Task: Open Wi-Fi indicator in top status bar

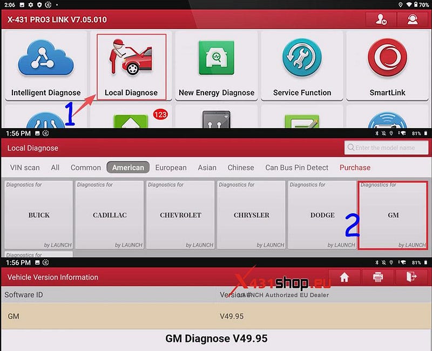Action: [409, 5]
